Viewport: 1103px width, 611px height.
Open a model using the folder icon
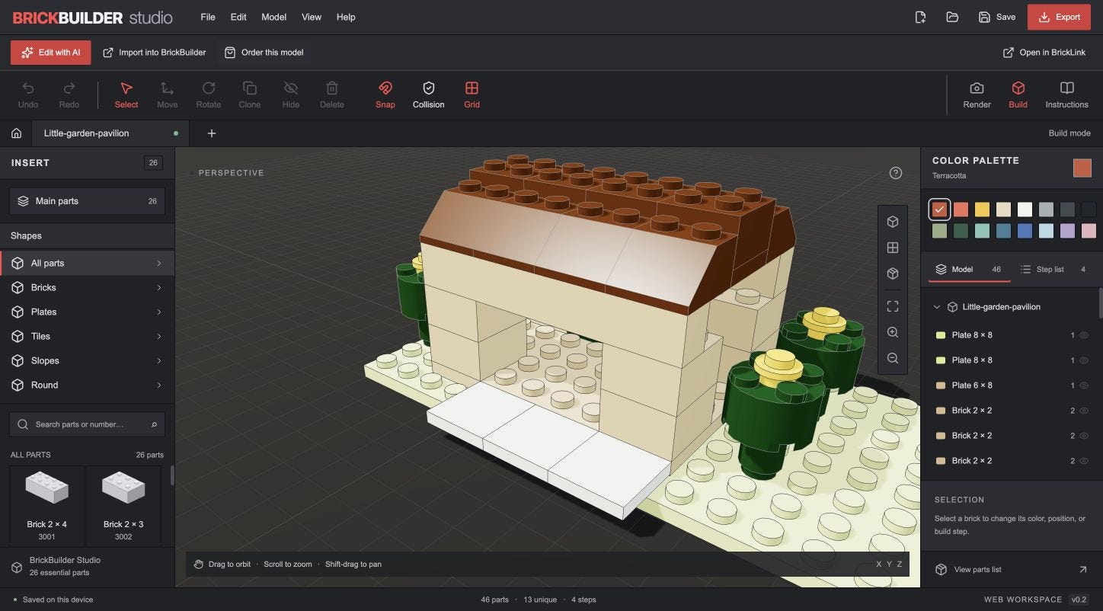(952, 17)
